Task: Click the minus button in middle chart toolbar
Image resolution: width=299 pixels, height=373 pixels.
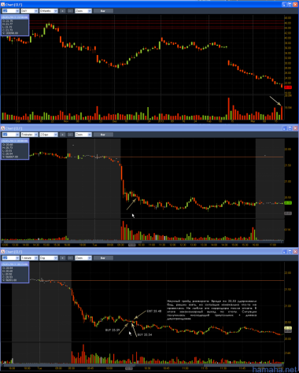Action: [70, 135]
